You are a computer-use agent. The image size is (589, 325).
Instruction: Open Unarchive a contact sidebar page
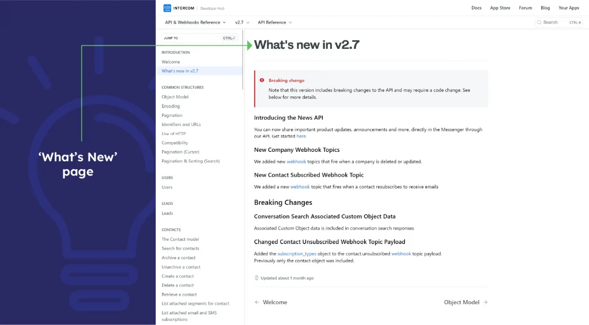(181, 267)
